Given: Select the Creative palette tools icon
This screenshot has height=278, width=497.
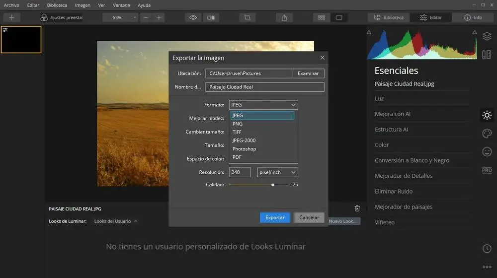Looking at the screenshot, I should click(x=487, y=134).
